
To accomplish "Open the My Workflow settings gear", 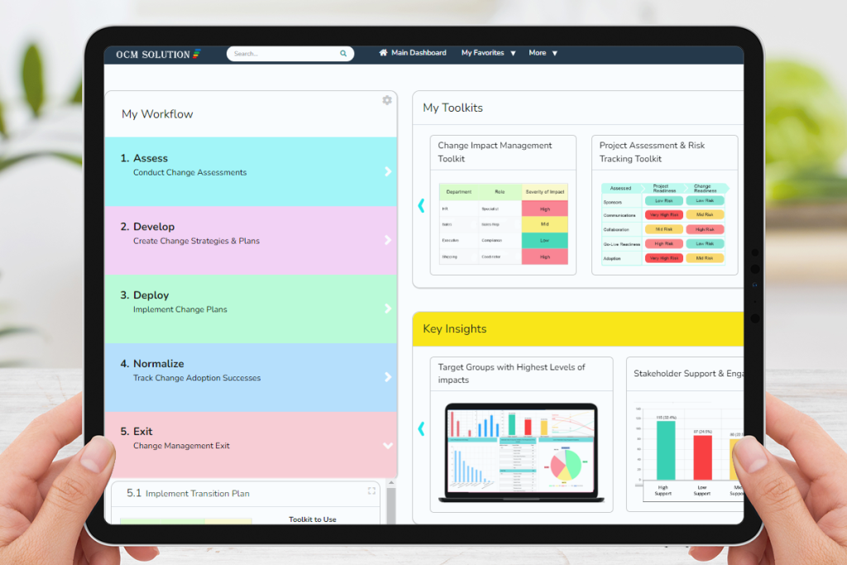I will click(x=387, y=99).
